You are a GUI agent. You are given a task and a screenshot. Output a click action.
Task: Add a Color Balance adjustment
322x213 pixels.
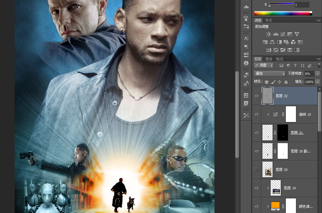(272, 42)
